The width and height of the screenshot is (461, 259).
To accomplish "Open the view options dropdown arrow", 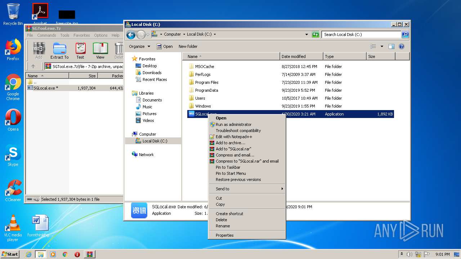I will pyautogui.click(x=382, y=46).
